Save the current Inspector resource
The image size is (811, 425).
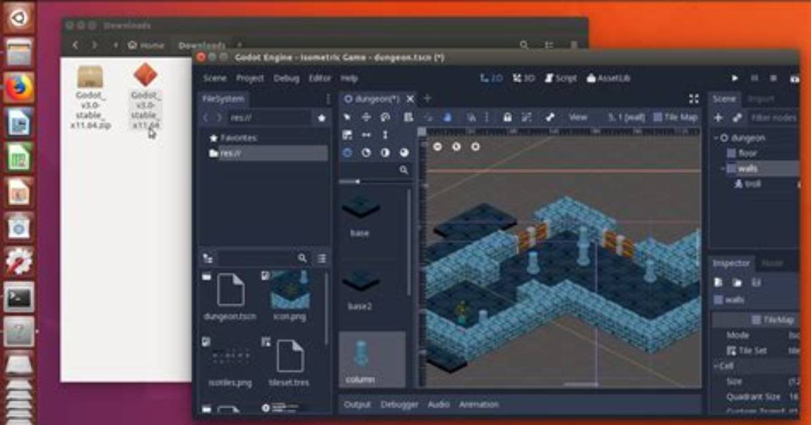[x=756, y=282]
